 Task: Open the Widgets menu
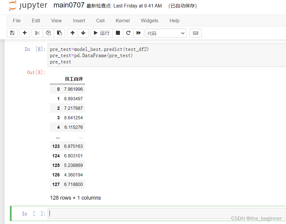(149, 21)
